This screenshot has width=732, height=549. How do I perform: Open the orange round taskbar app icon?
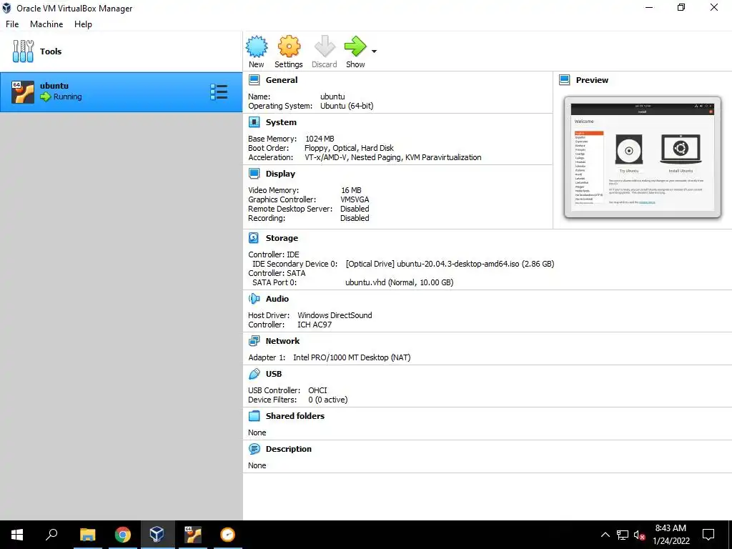[227, 535]
